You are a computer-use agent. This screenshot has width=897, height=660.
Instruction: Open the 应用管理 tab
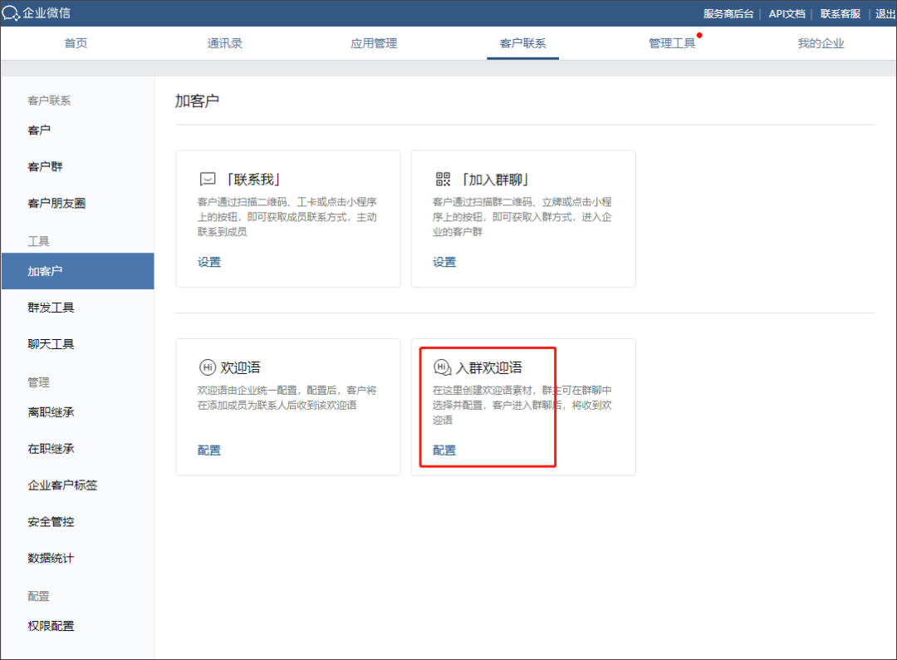(x=373, y=43)
